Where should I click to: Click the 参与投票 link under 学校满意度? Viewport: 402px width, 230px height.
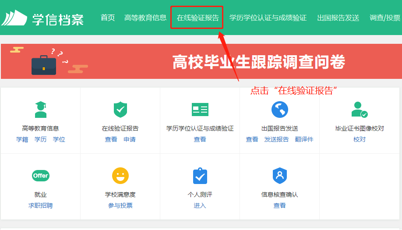120,205
